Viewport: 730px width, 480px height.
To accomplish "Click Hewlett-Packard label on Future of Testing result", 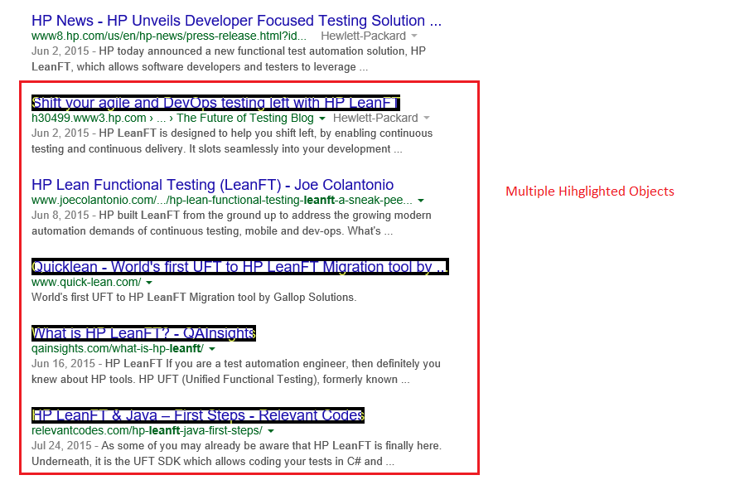I will click(375, 119).
